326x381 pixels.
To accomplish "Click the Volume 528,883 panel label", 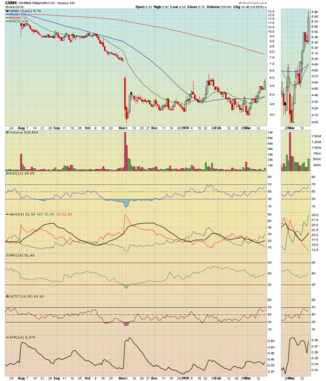I will coord(24,132).
